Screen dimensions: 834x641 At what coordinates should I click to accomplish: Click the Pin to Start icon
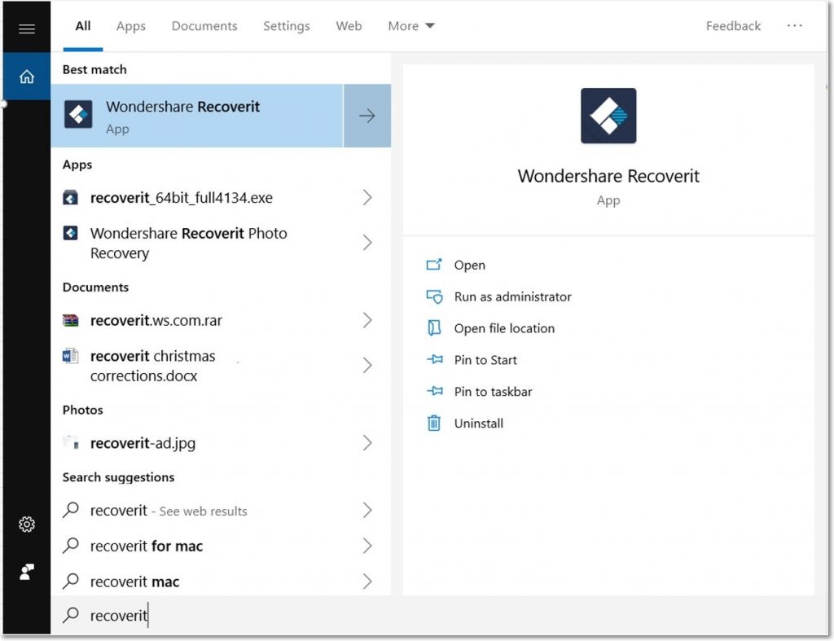(434, 359)
